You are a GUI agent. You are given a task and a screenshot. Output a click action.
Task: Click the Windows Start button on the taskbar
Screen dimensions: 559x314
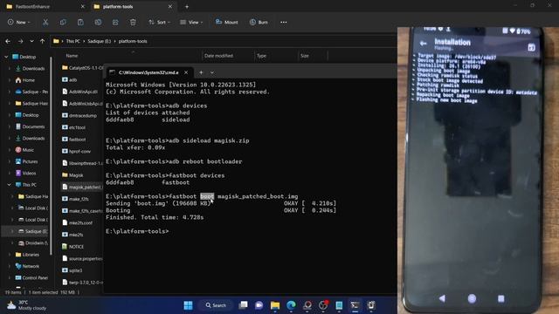tap(188, 305)
